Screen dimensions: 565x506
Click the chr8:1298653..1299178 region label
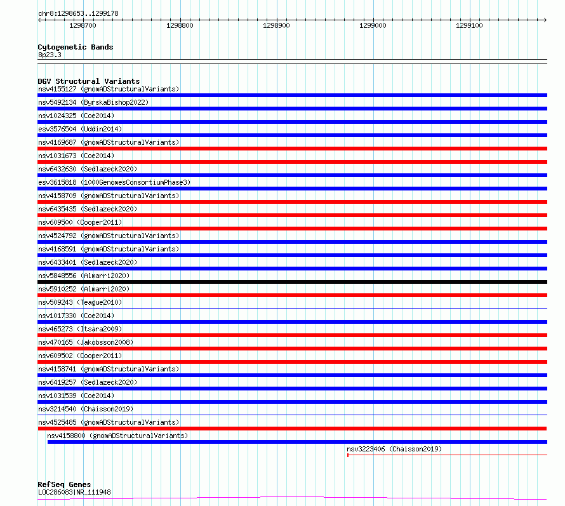click(78, 13)
